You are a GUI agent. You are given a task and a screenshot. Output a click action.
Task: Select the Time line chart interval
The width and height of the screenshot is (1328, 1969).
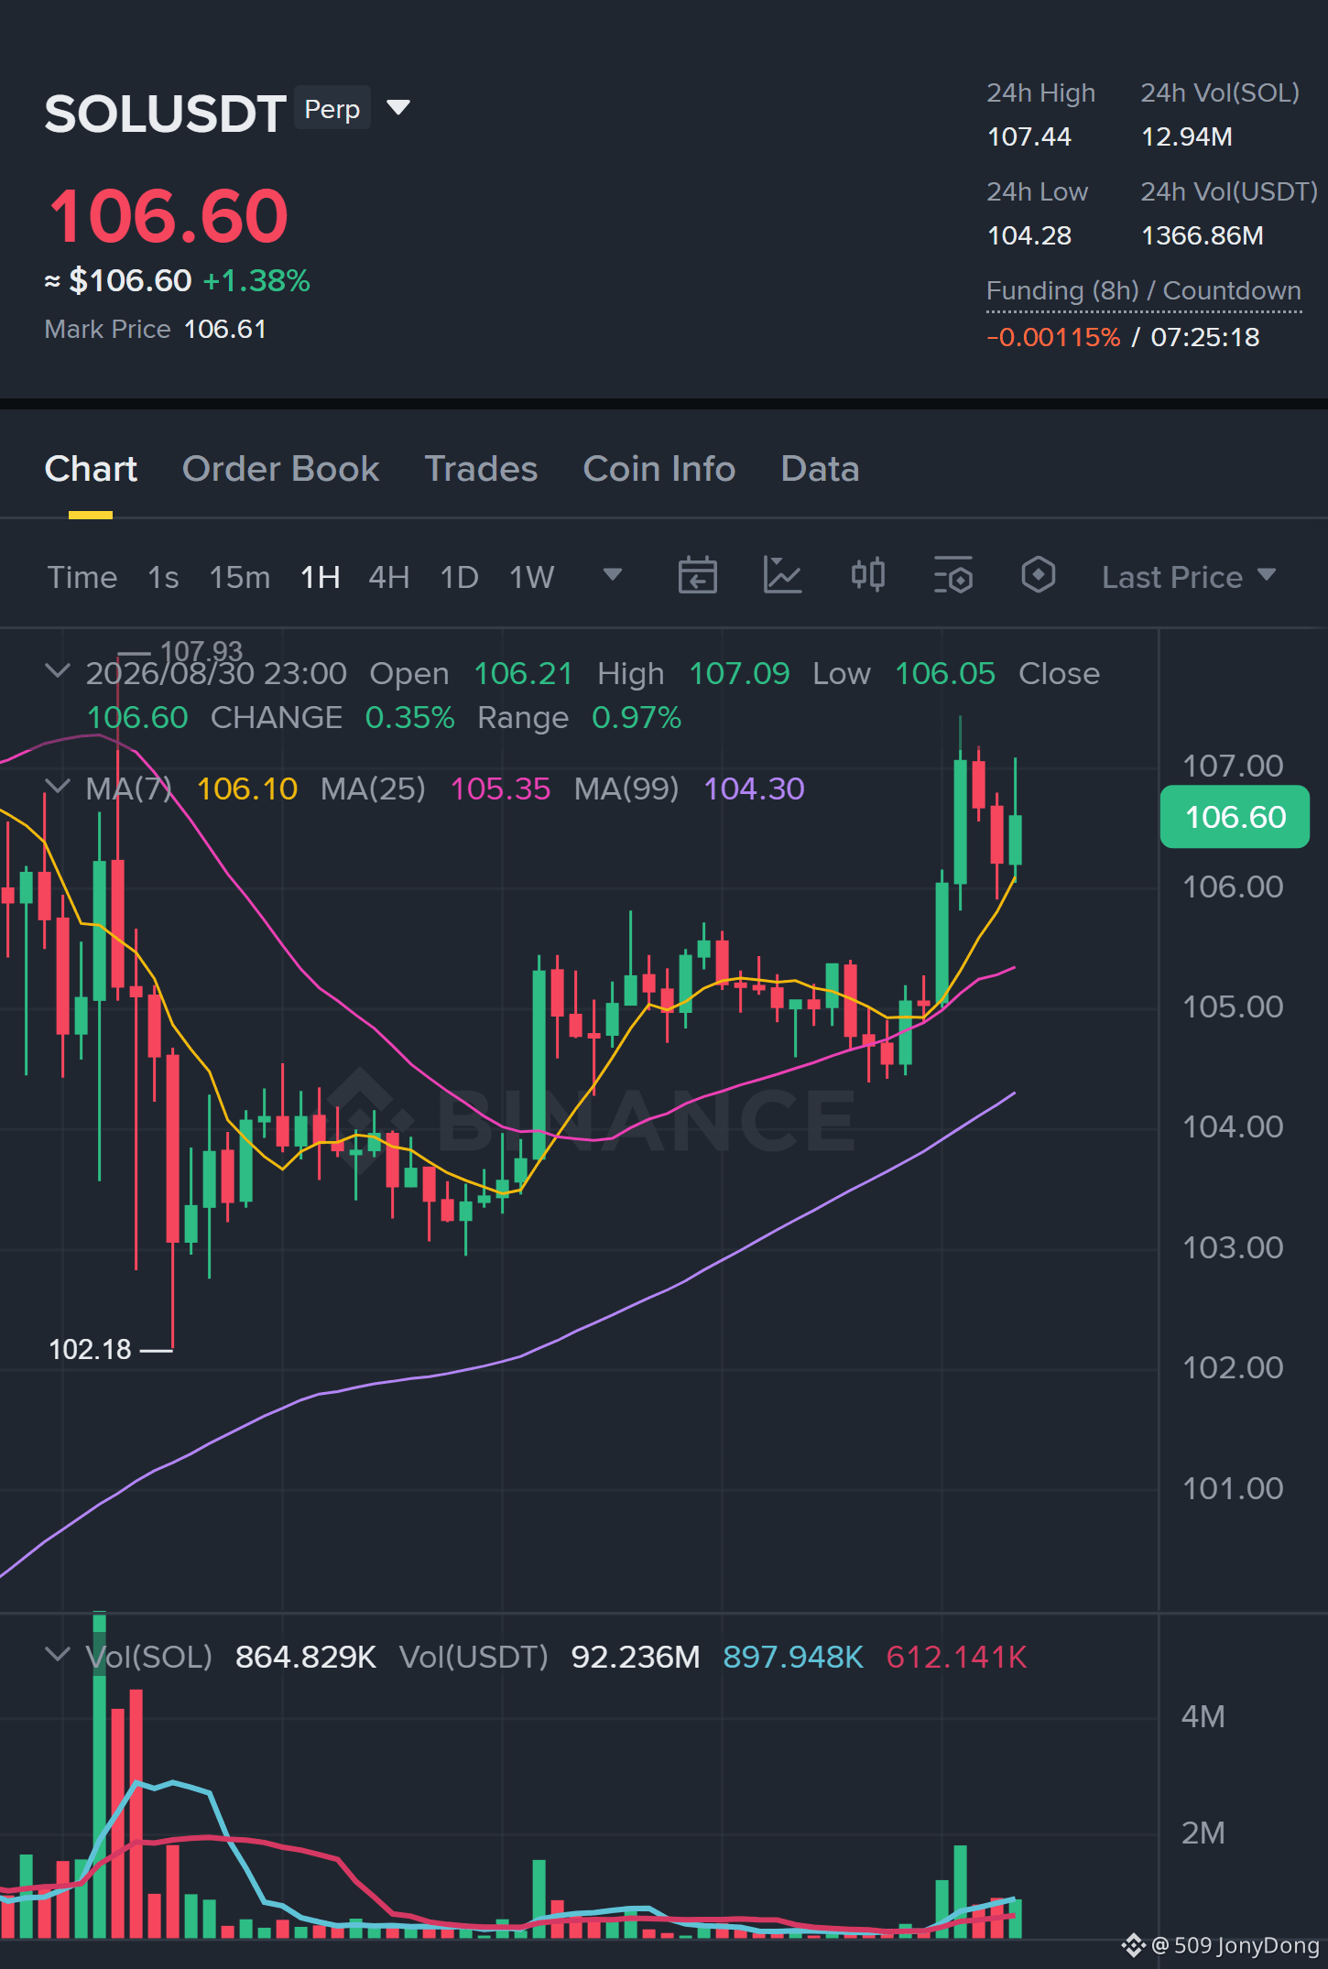click(82, 577)
